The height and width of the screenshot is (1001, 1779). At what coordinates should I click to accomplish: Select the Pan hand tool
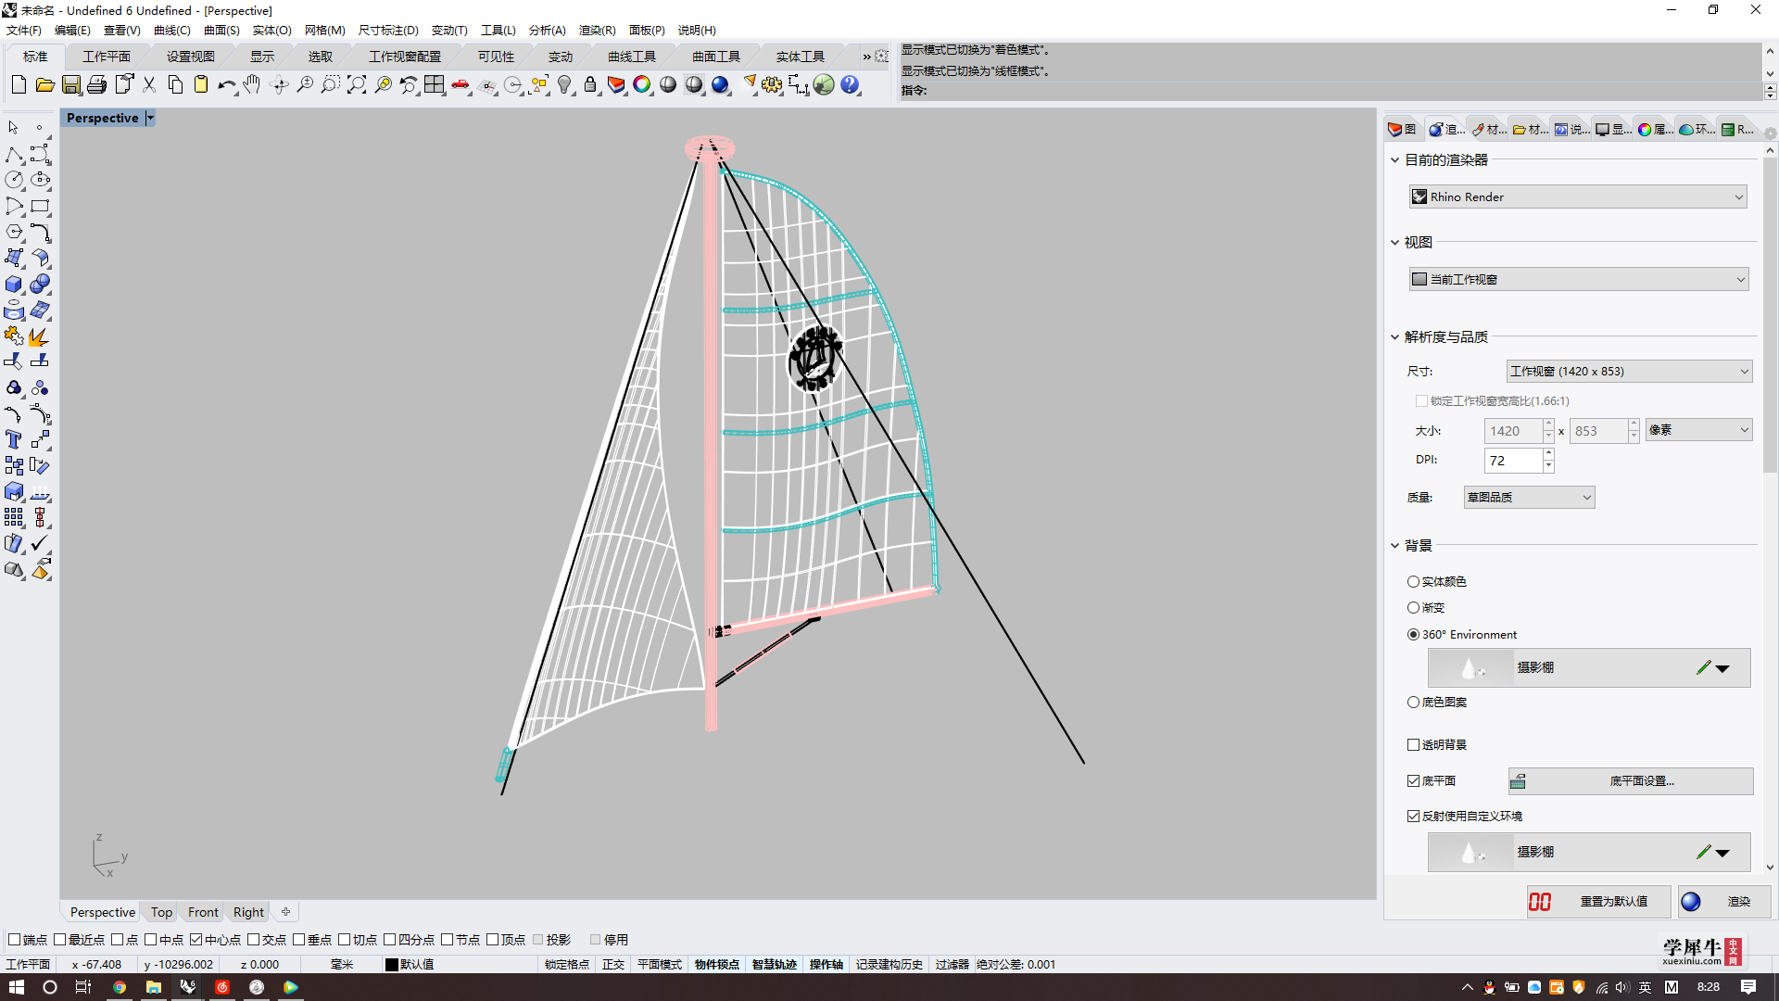tap(252, 85)
